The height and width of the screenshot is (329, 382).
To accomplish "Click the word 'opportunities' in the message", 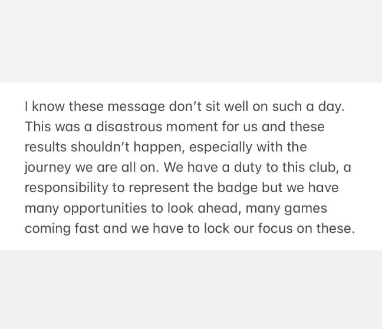I will click(x=105, y=209).
